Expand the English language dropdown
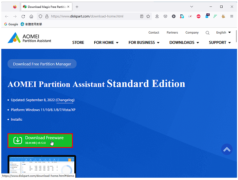Image resolution: width=238 pixels, height=180 pixels. 223,33
